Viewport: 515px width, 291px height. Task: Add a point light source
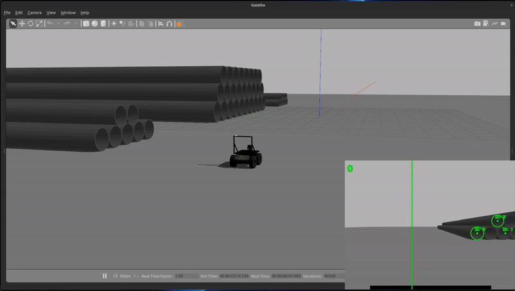click(114, 24)
